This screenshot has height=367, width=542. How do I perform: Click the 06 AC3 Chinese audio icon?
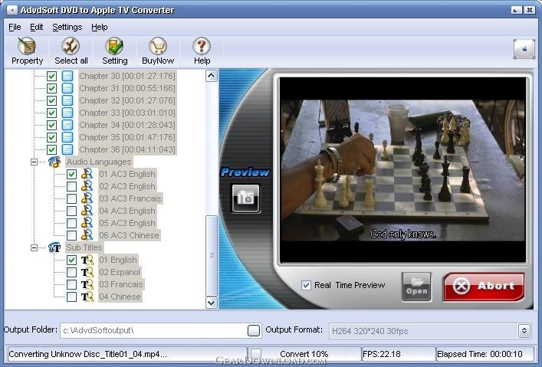[87, 235]
